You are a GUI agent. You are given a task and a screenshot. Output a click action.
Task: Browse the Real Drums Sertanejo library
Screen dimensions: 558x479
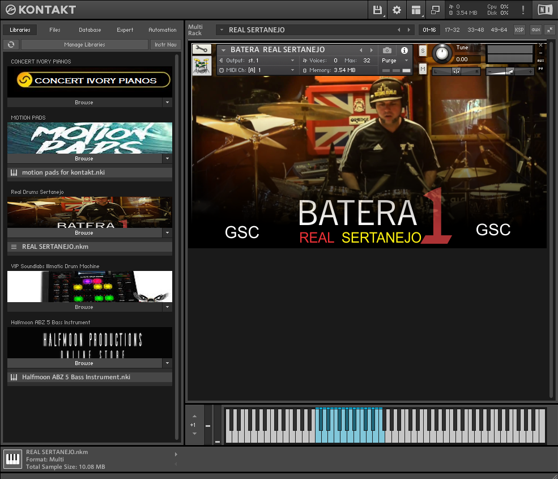coord(85,233)
